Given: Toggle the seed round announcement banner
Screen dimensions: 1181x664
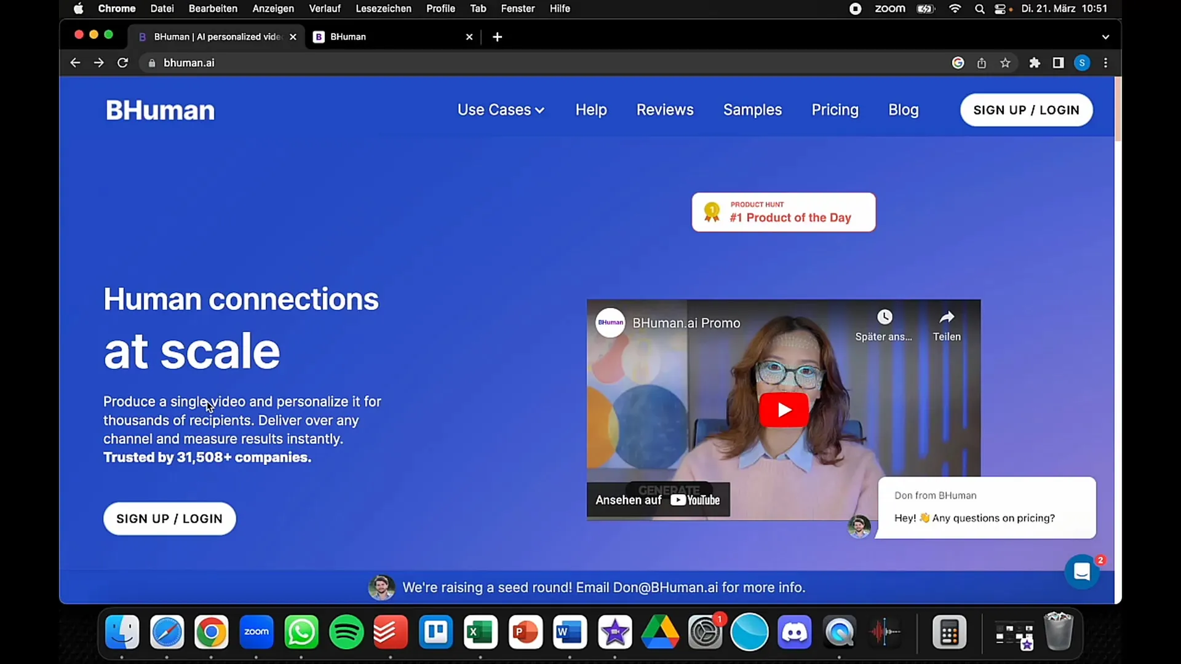Looking at the screenshot, I should coord(590,587).
